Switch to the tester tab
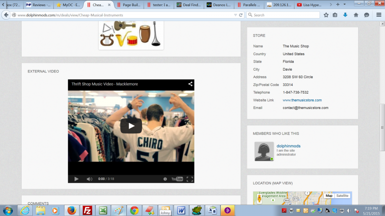385x216 pixels. (x=159, y=5)
